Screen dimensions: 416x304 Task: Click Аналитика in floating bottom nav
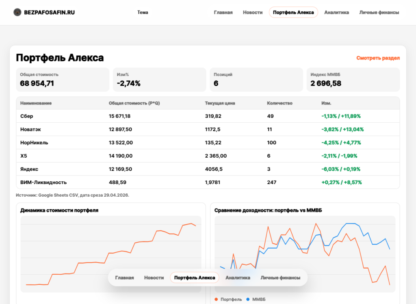click(238, 278)
